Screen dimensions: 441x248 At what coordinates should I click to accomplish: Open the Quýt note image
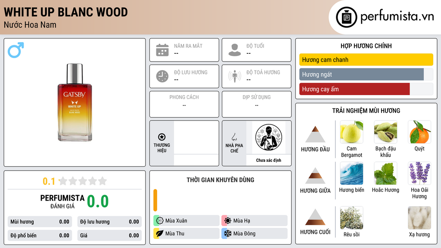pos(419,132)
